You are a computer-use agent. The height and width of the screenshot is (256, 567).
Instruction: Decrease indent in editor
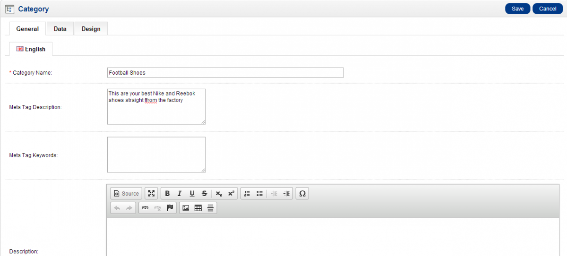[274, 193]
